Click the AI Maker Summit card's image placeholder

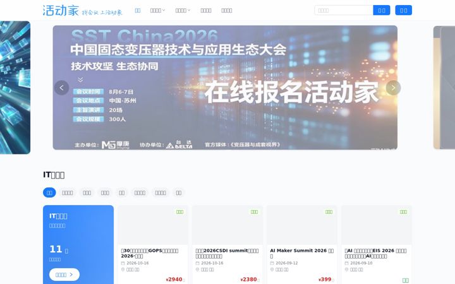point(302,225)
